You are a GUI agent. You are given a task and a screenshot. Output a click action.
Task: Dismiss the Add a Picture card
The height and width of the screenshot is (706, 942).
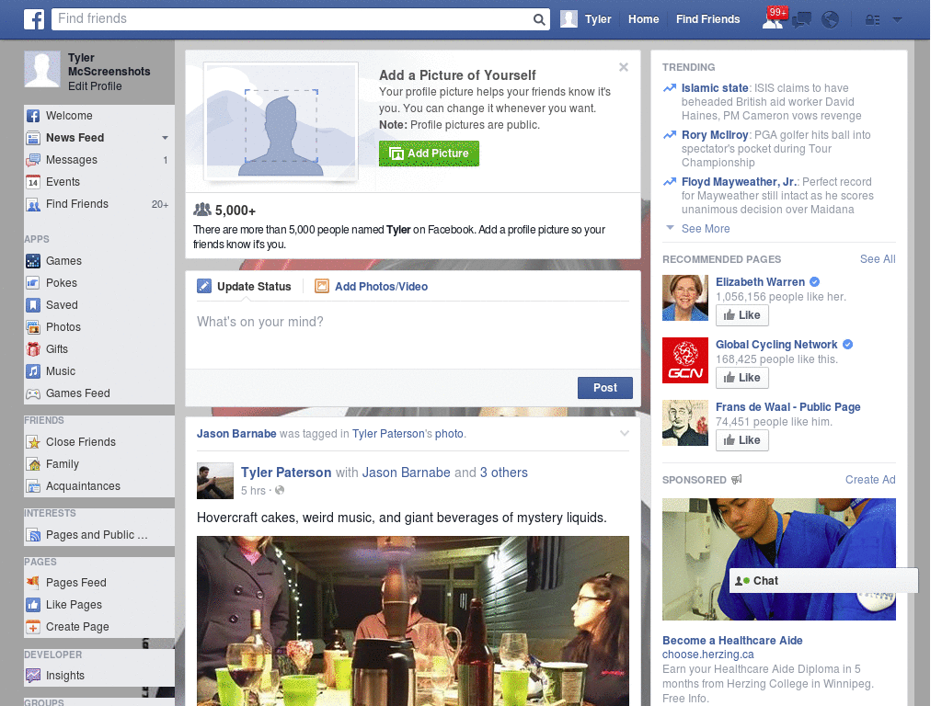click(x=624, y=67)
